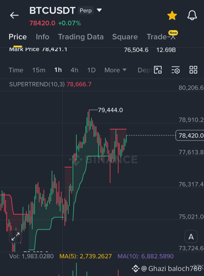
Task: Click the 75,021.0 price axis label
Action: coord(191,217)
